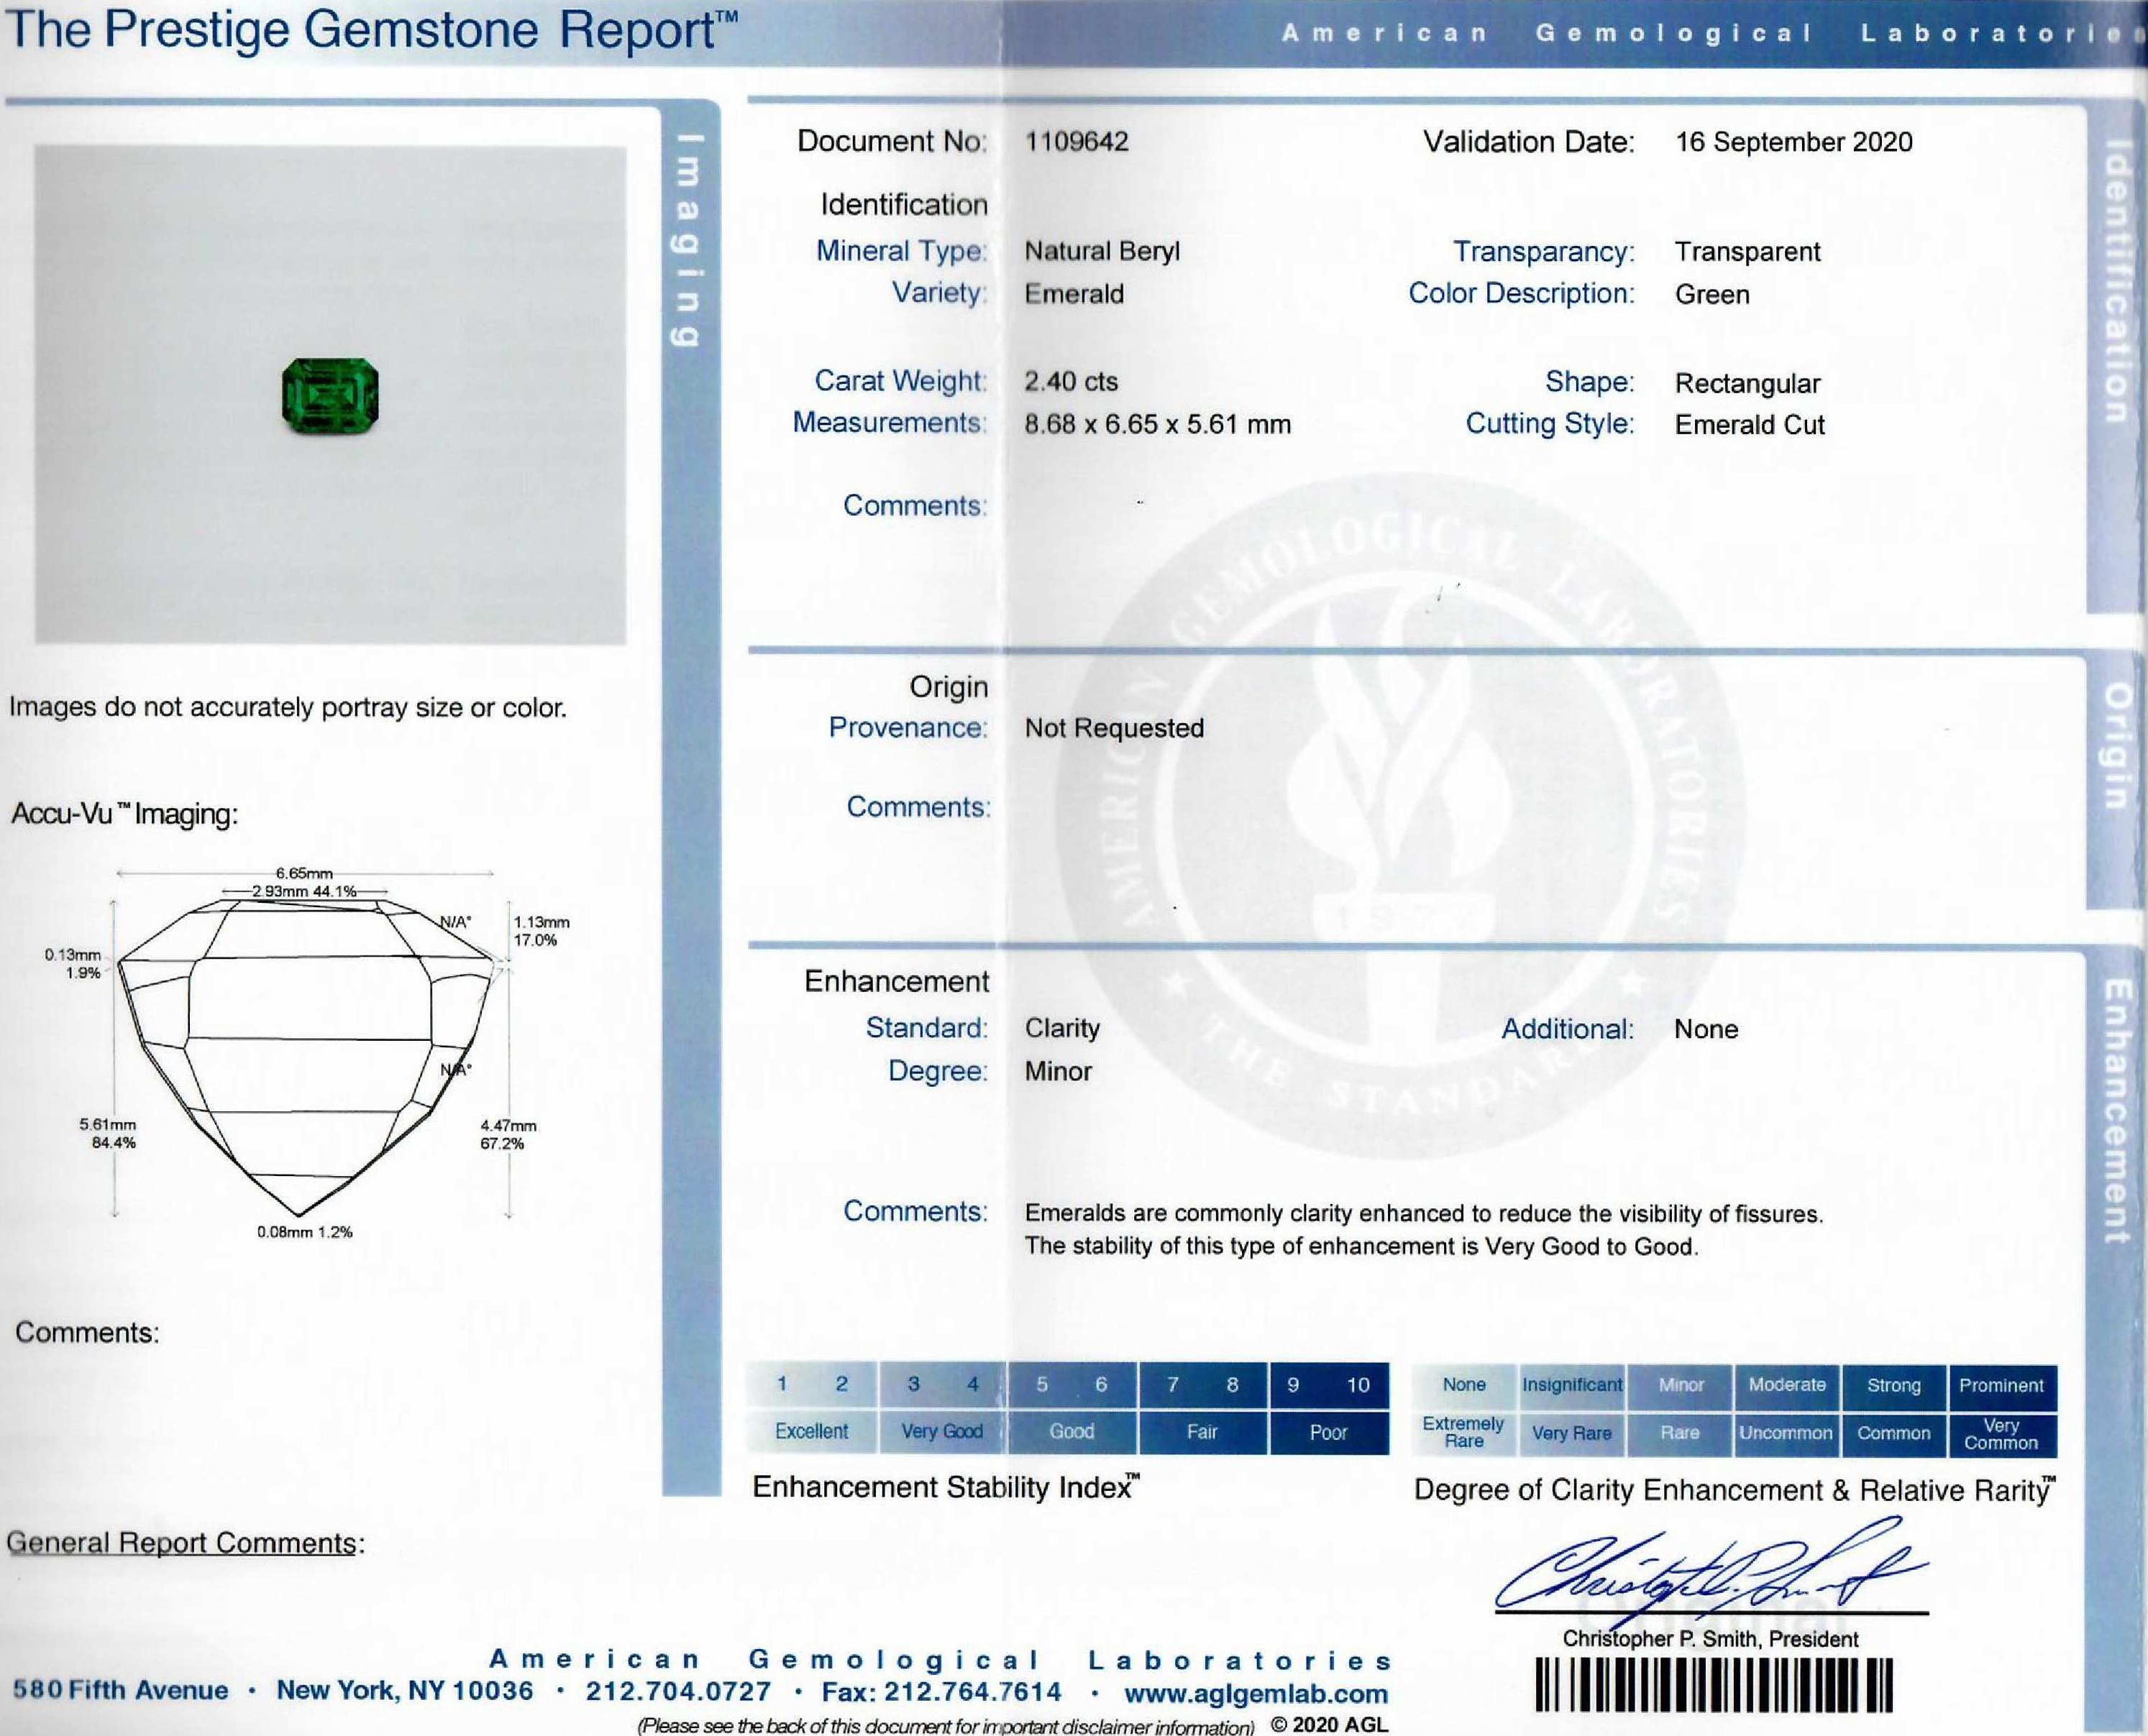Click the 'Rectangular' shape value
2148x1736 pixels.
coord(1748,383)
